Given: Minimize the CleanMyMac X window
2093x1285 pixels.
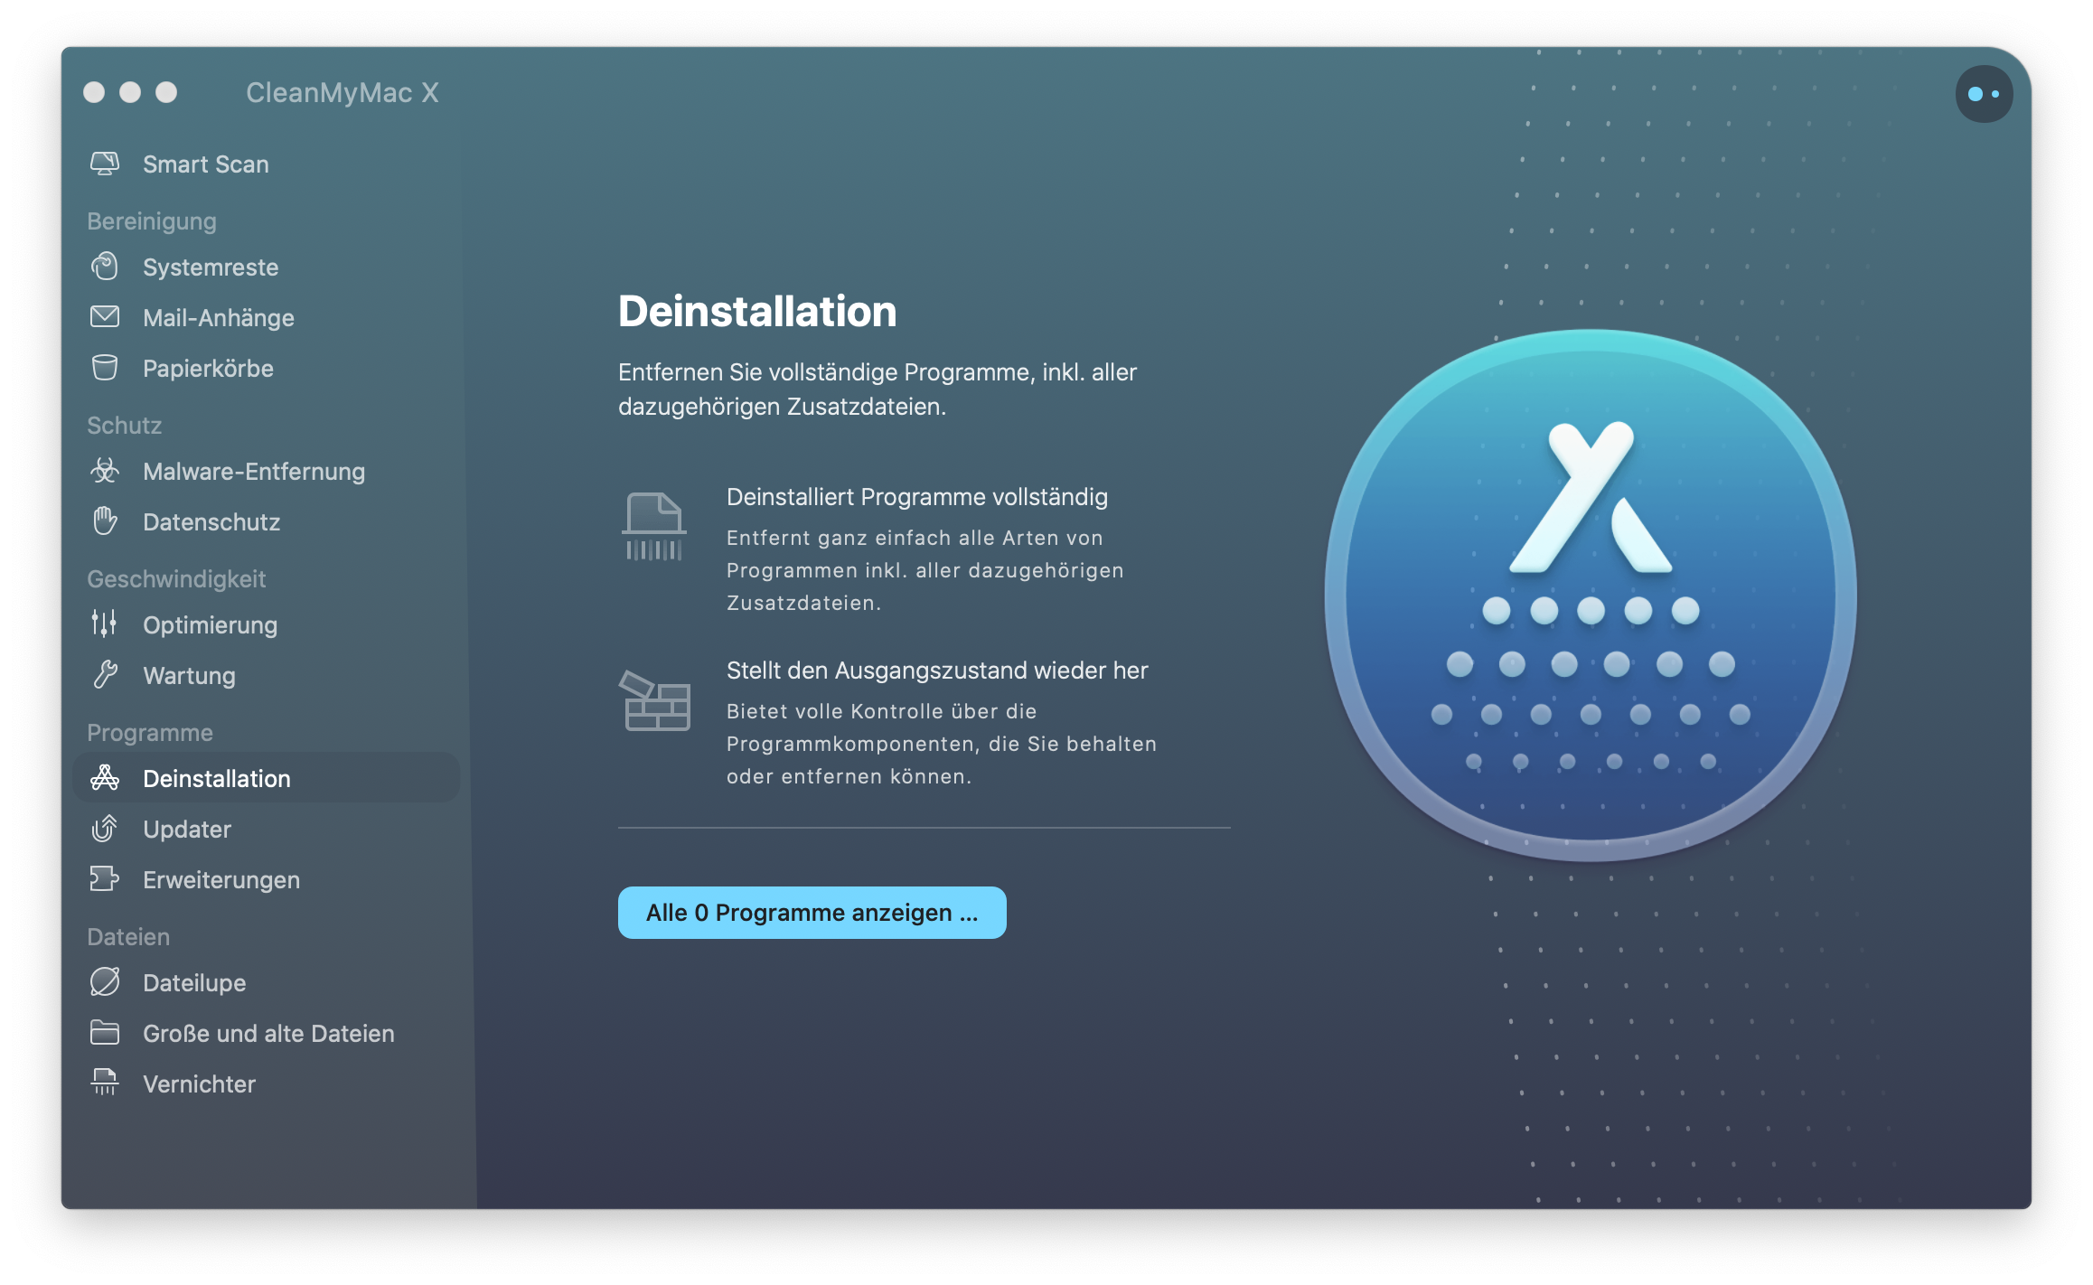Looking at the screenshot, I should pos(130,92).
